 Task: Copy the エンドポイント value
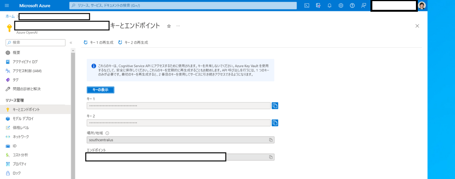271,157
